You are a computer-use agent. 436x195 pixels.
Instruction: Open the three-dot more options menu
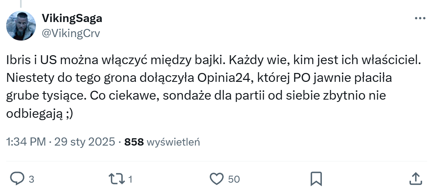[420, 19]
